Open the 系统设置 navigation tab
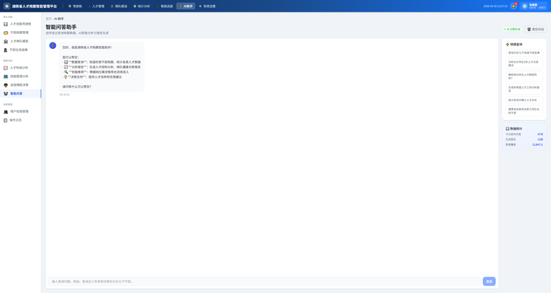 point(207,6)
